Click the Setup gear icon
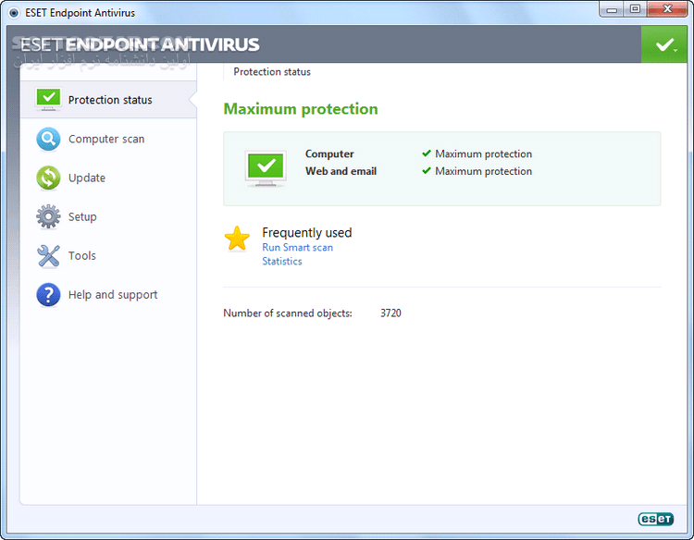694x540 pixels. pyautogui.click(x=48, y=216)
